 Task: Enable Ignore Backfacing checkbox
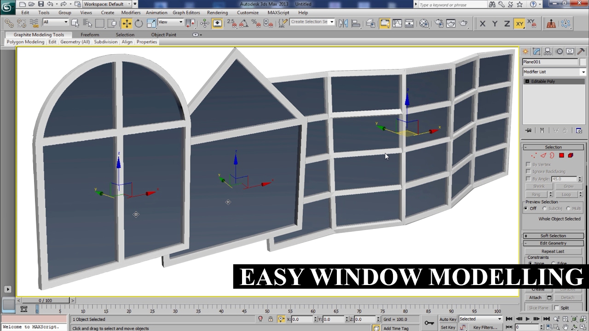(x=528, y=171)
